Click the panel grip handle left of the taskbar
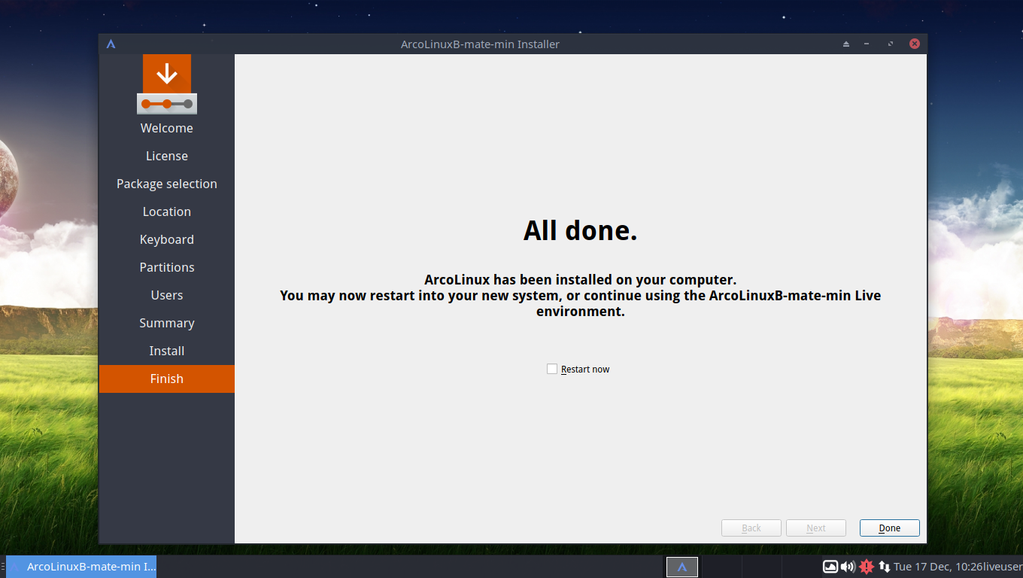The width and height of the screenshot is (1023, 578). tap(2, 567)
